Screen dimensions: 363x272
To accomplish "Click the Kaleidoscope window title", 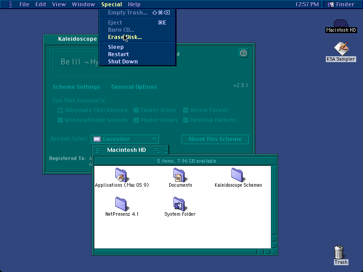I will [77, 39].
